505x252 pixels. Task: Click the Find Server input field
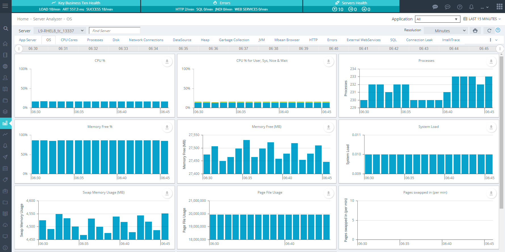[x=114, y=31]
